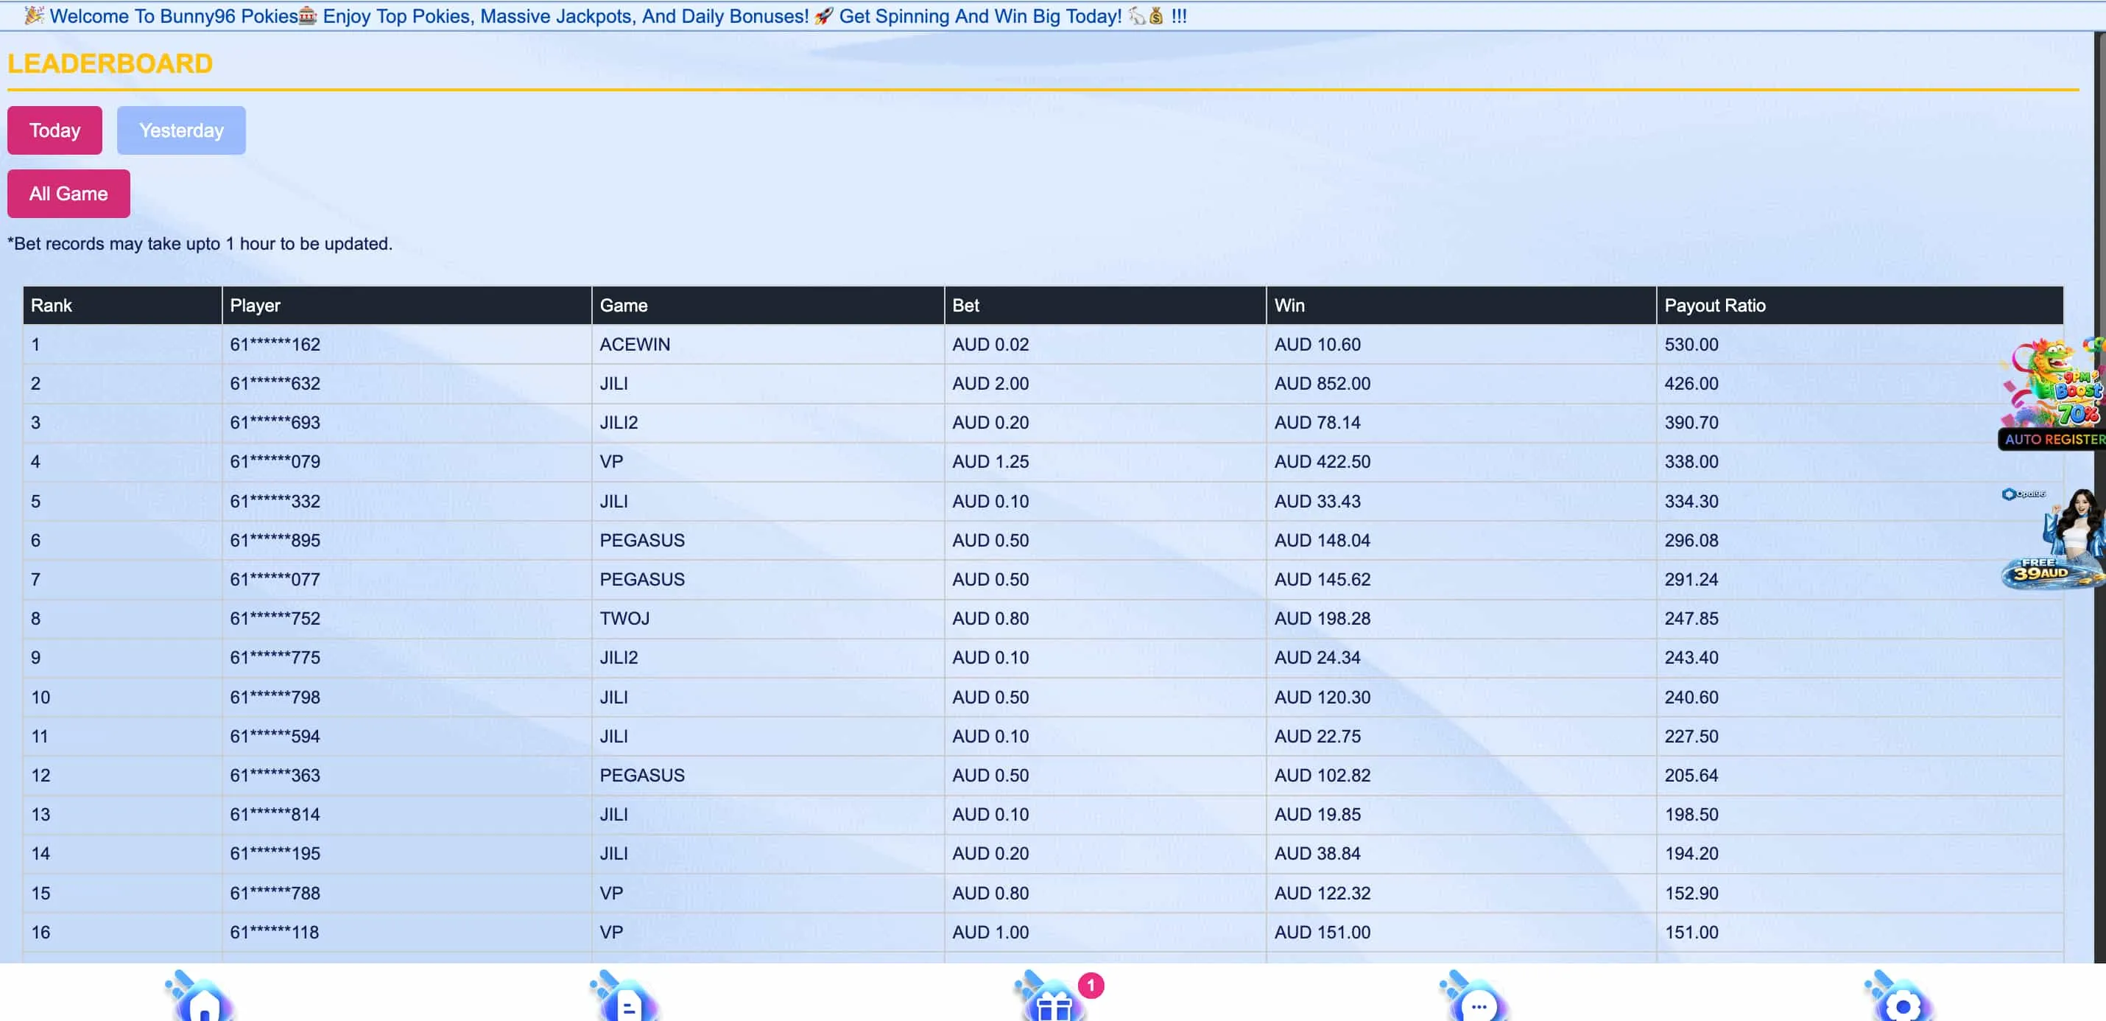Screen dimensions: 2106x1021
Task: Click the 426.00 payout ratio
Action: pyautogui.click(x=1691, y=384)
